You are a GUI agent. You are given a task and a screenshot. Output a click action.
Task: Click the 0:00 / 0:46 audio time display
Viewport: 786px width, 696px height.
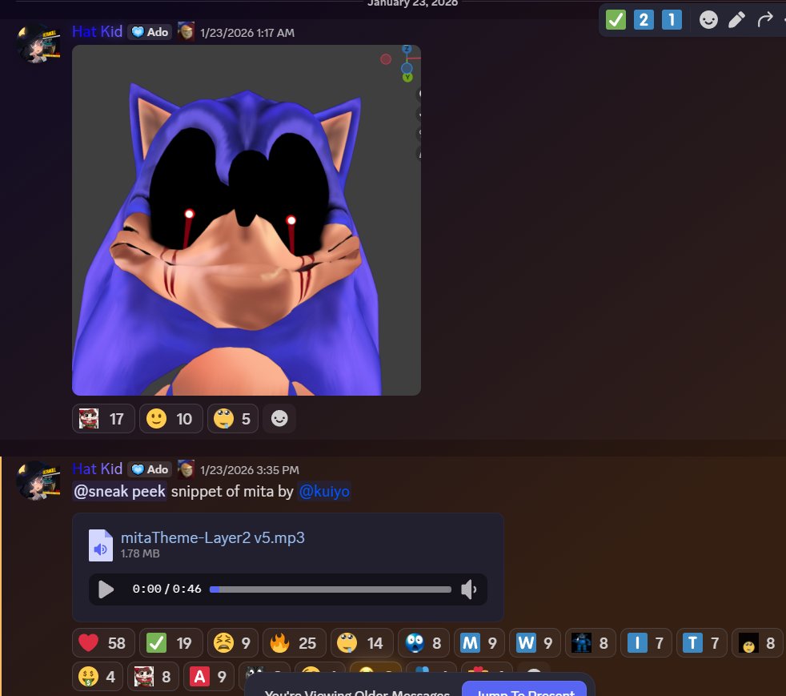(x=167, y=589)
